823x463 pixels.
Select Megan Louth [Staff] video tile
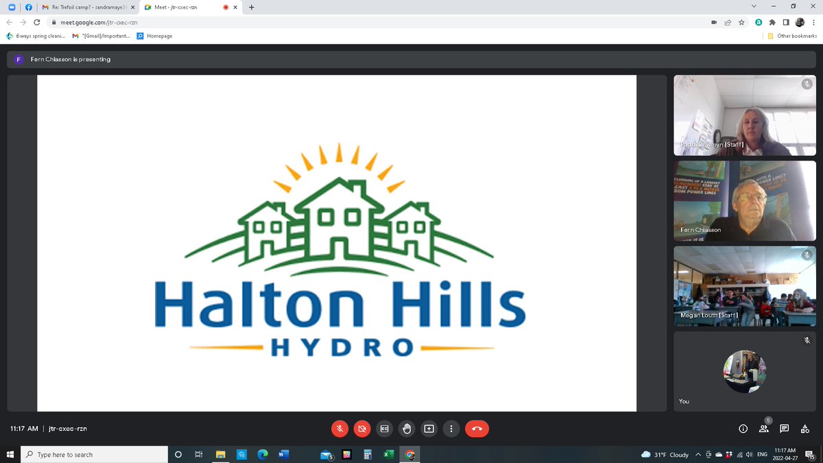click(x=745, y=286)
